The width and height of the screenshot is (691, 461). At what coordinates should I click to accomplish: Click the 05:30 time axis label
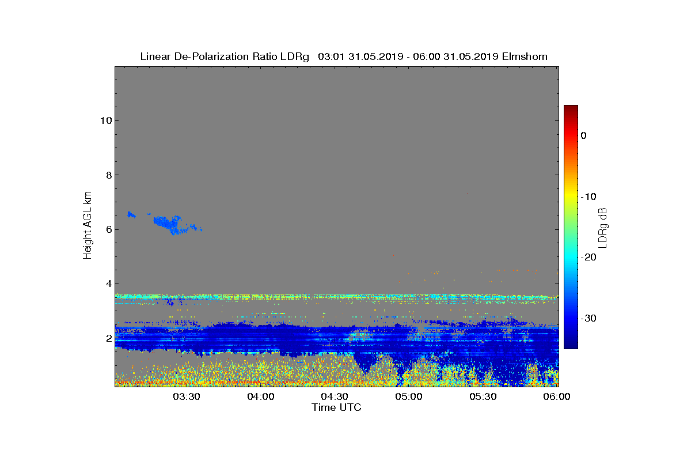tap(483, 396)
